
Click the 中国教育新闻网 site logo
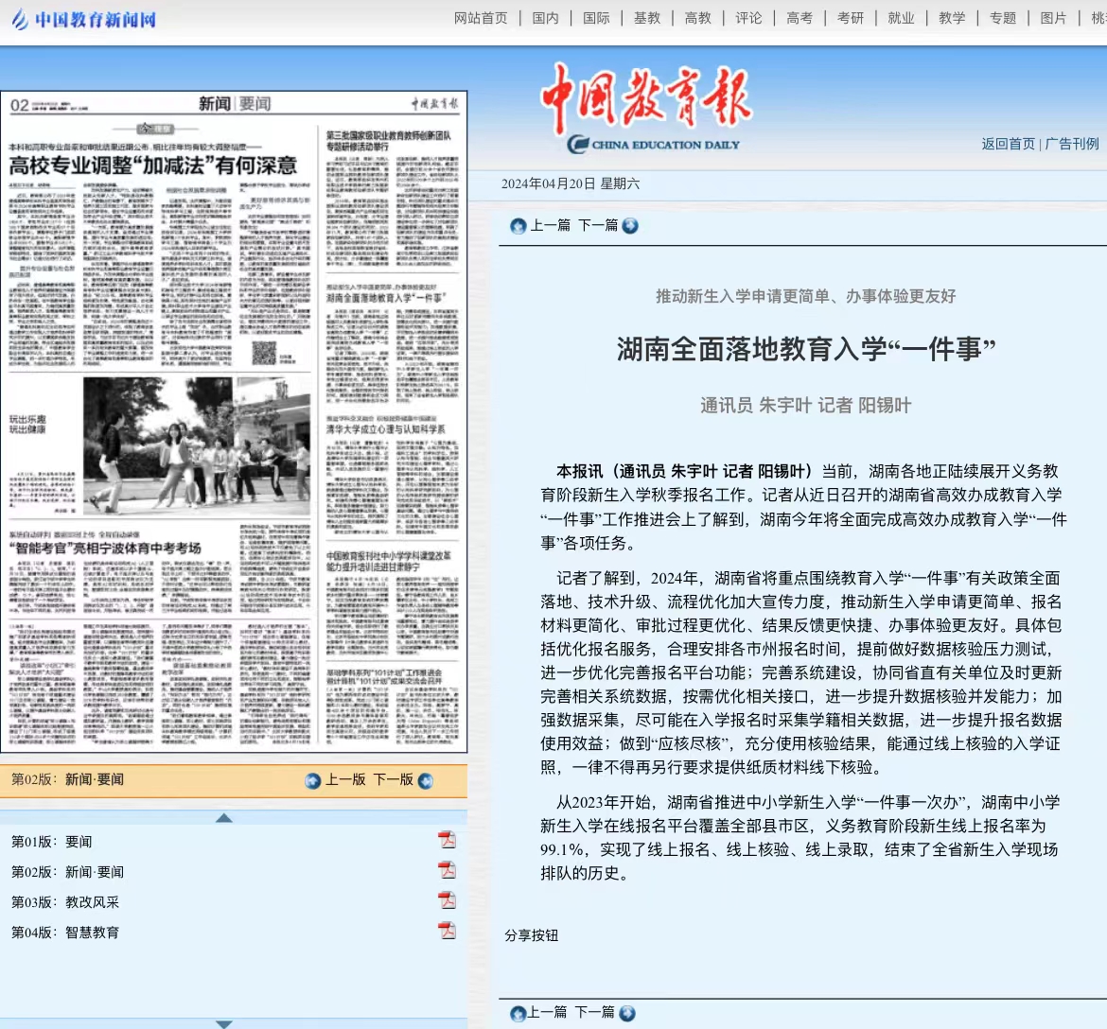[x=84, y=19]
